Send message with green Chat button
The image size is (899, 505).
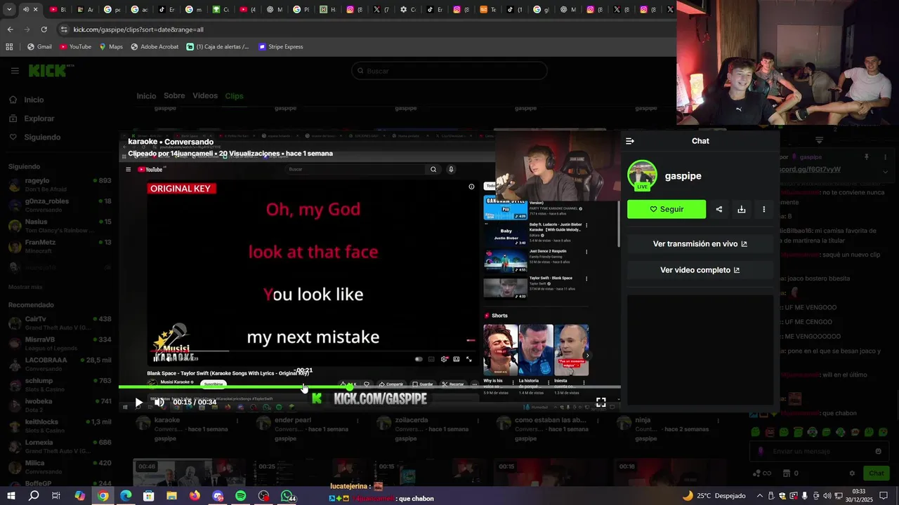coord(876,473)
